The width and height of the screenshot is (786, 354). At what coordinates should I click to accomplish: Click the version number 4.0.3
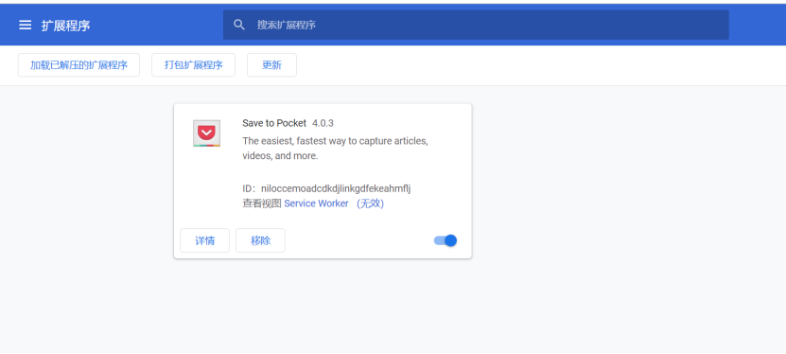(x=323, y=123)
